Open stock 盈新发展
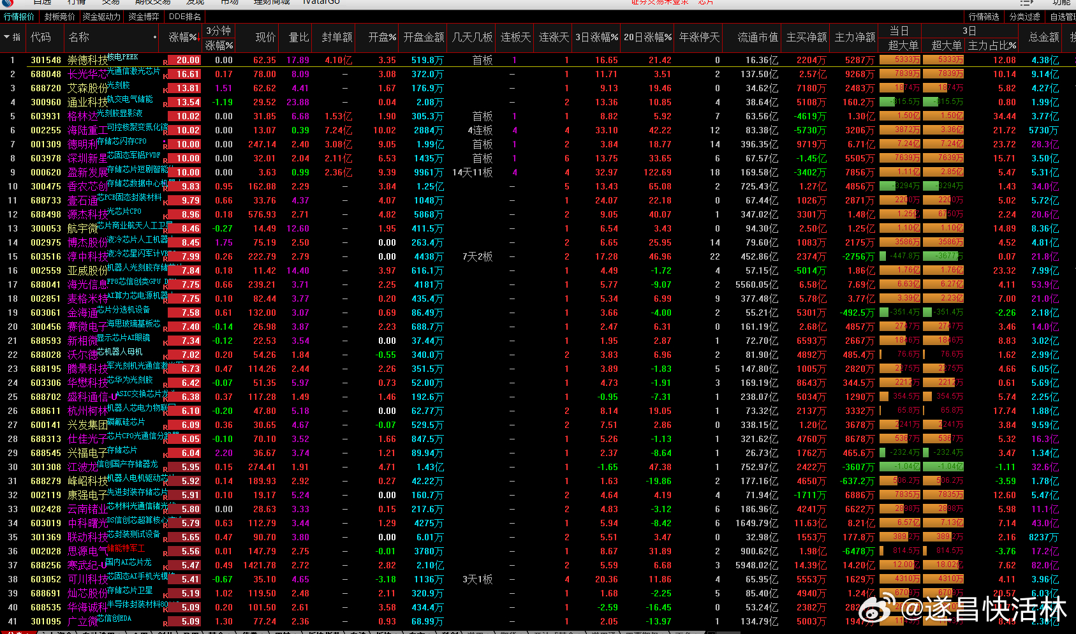1076x634 pixels. click(87, 172)
